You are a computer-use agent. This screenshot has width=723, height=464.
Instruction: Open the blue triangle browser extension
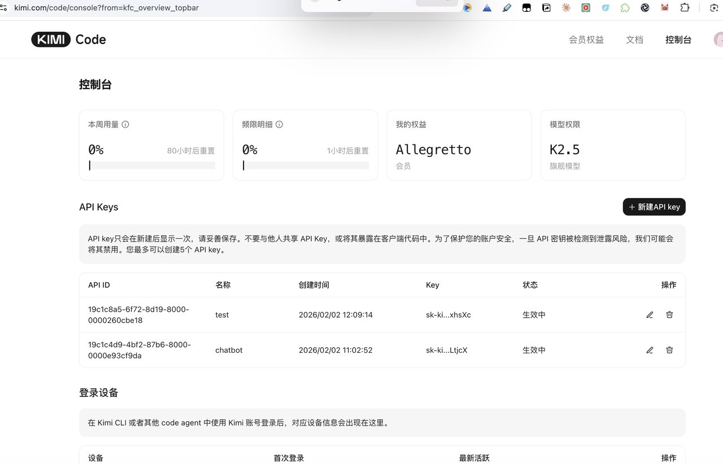click(x=487, y=8)
